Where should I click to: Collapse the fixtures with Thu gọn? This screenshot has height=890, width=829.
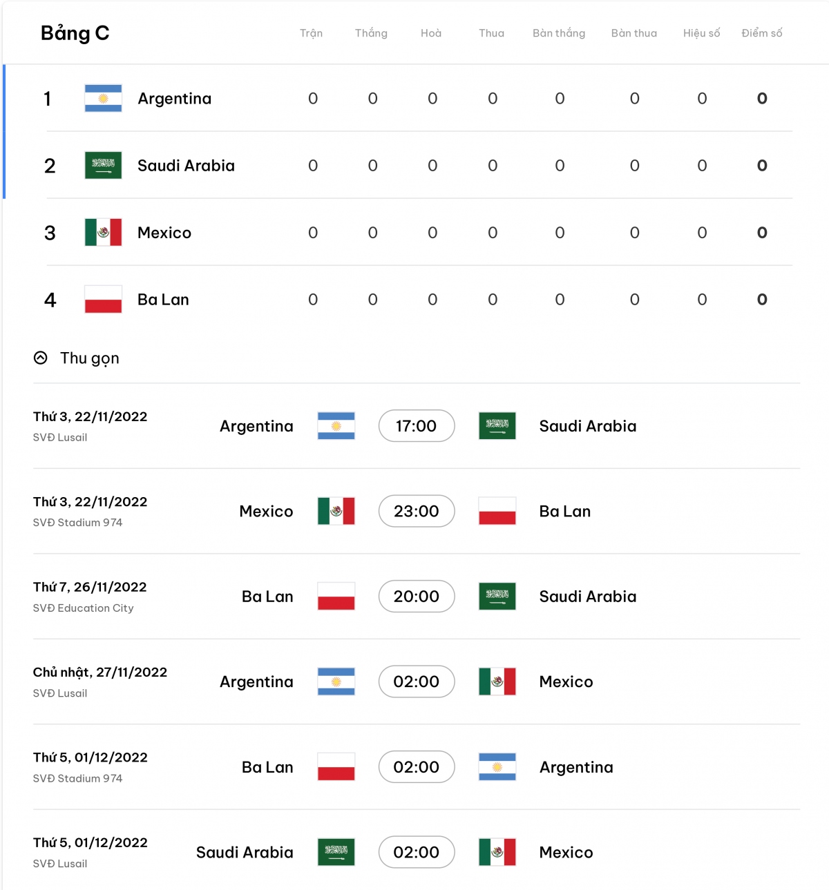[90, 358]
